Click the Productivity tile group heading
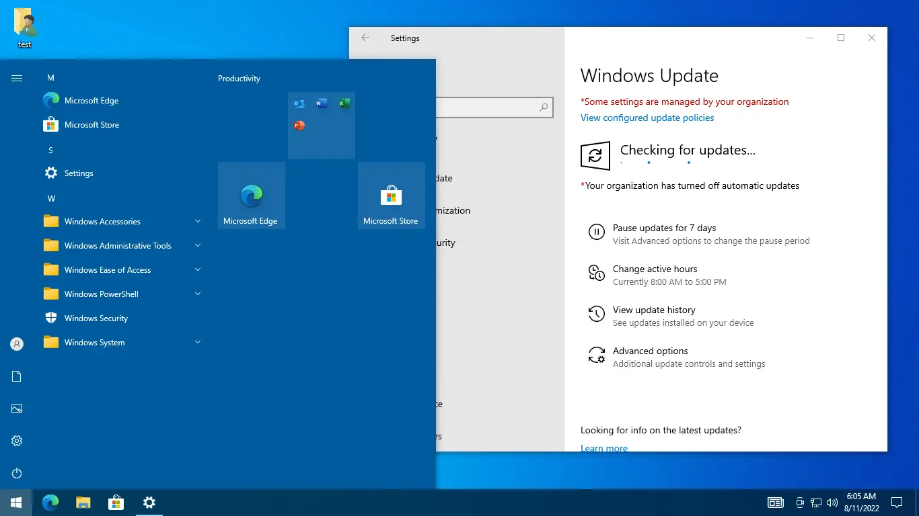 tap(239, 79)
